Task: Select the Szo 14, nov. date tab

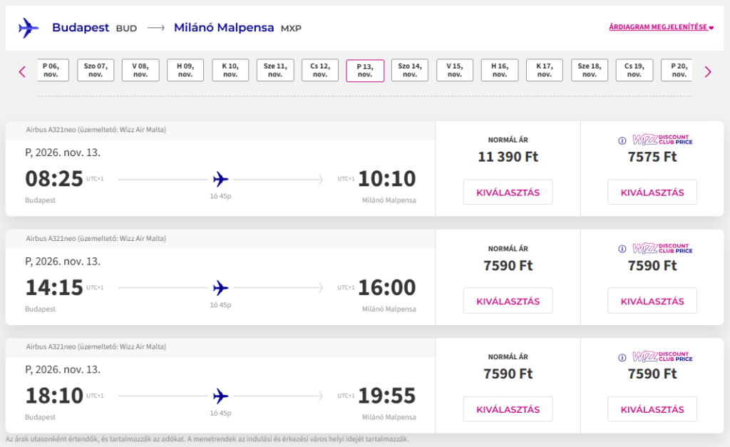Action: 410,71
